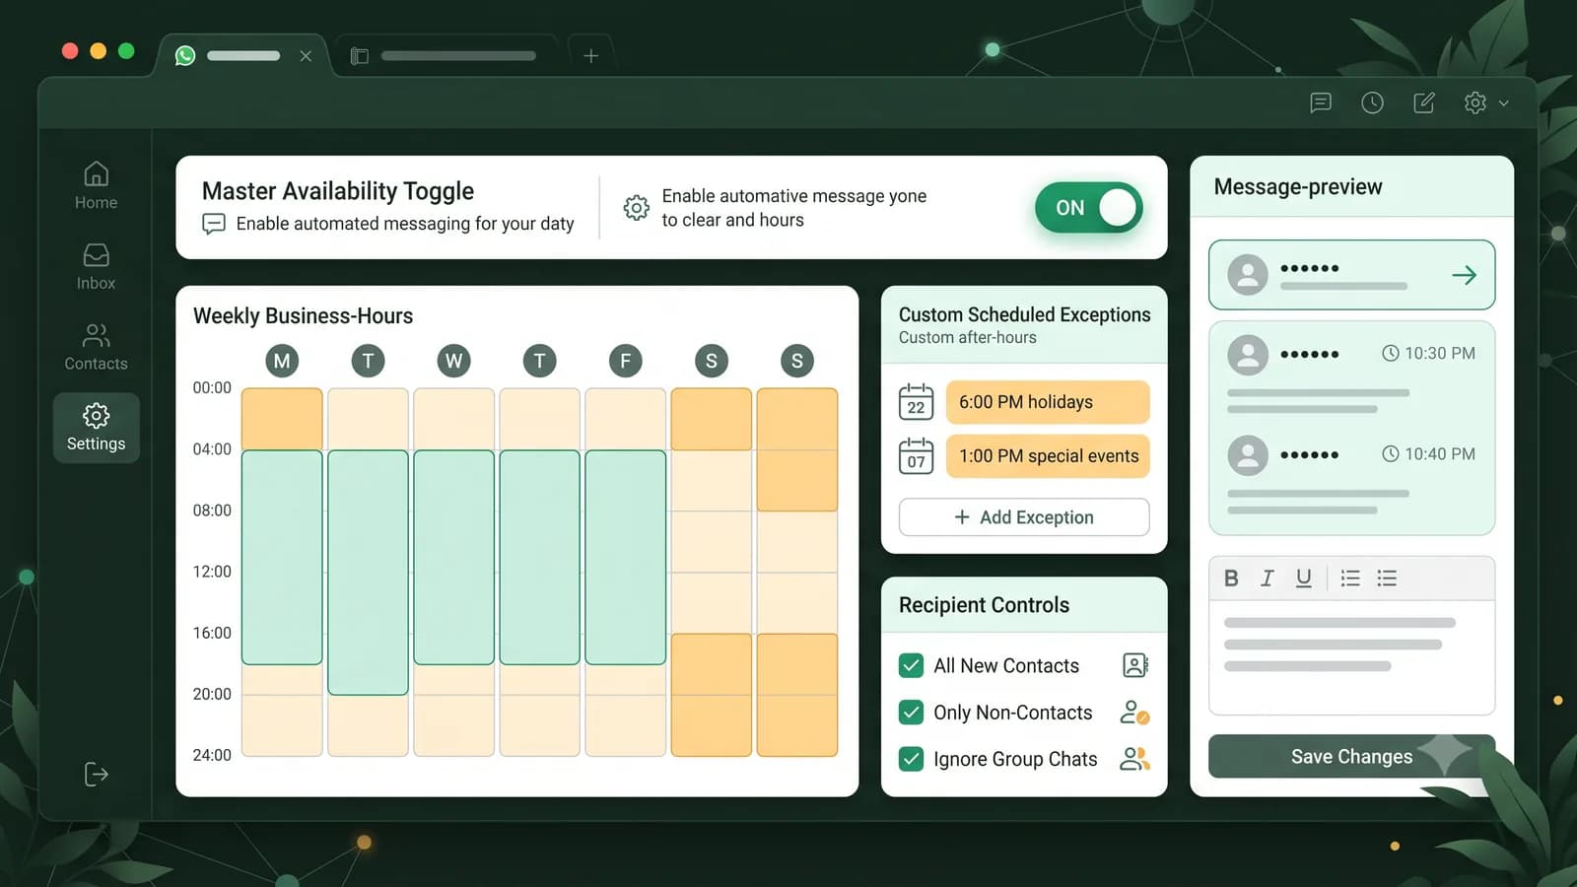The width and height of the screenshot is (1577, 887).
Task: Click Friday's green business-hours block
Action: (625, 557)
